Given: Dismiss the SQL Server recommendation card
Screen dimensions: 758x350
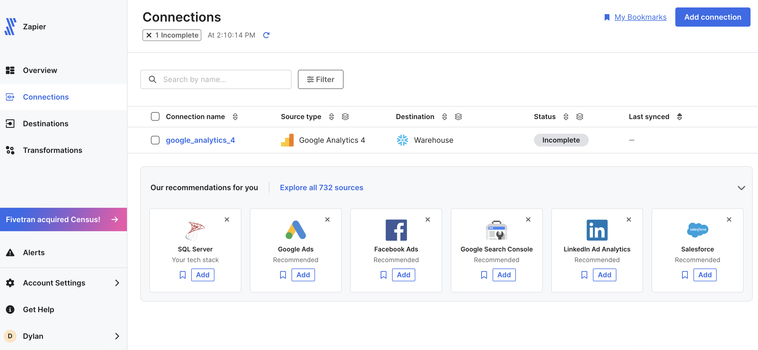Looking at the screenshot, I should pyautogui.click(x=227, y=219).
